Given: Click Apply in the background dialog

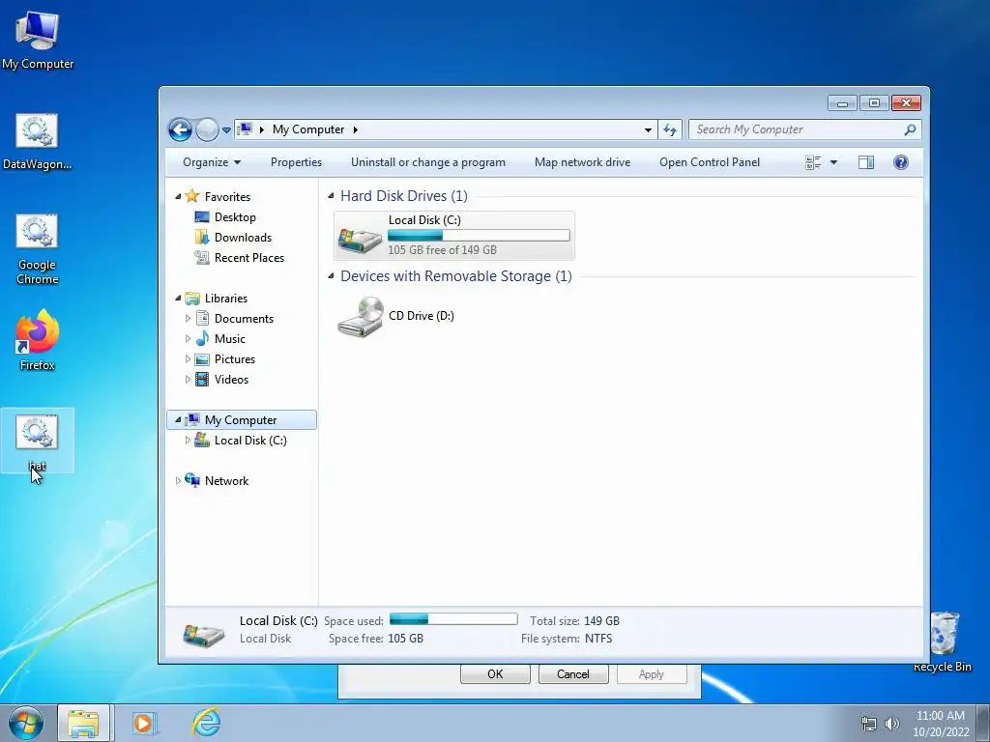Looking at the screenshot, I should (x=651, y=673).
